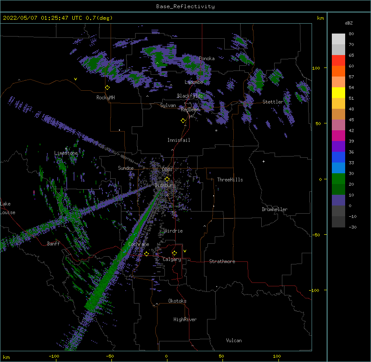Click the Strathmore city label

click(222, 261)
